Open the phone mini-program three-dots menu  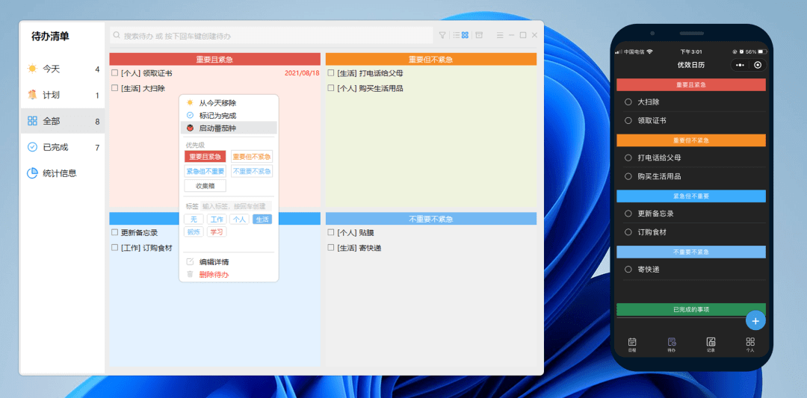[739, 65]
